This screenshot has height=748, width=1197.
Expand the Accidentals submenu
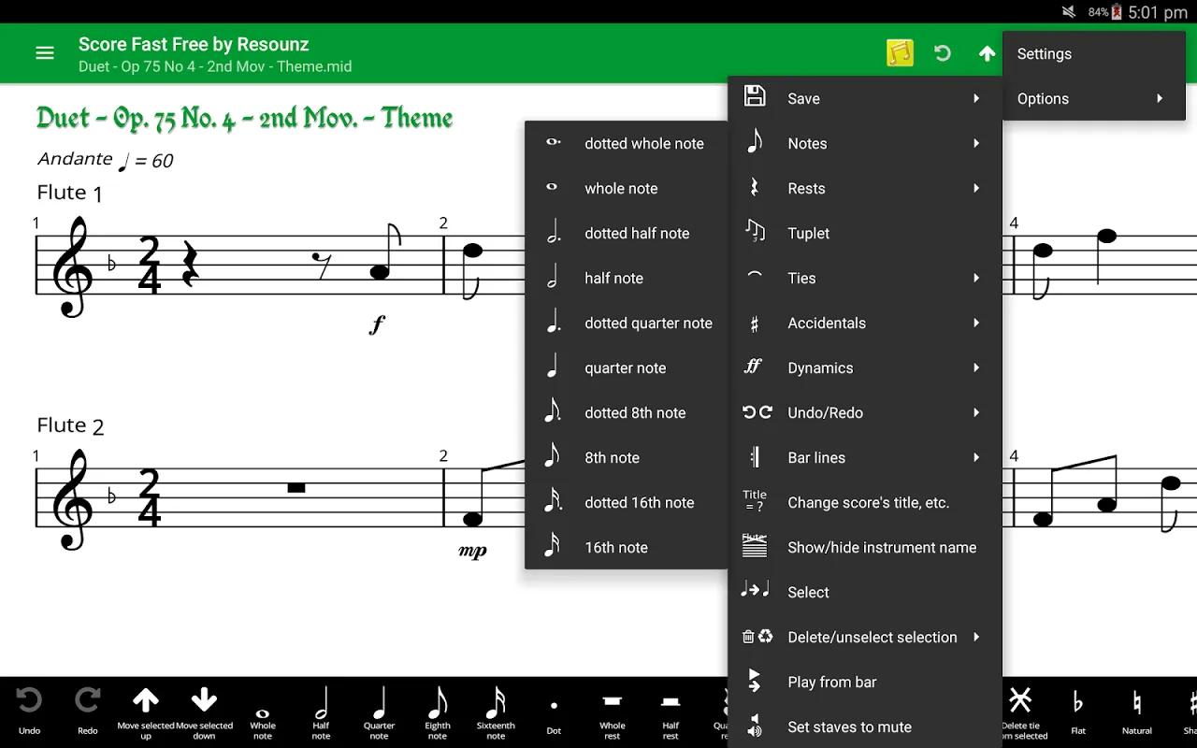pos(865,323)
